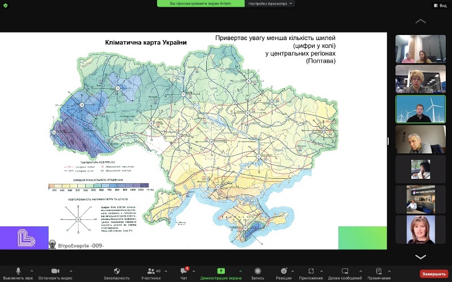Click the red Завершить button

pyautogui.click(x=433, y=274)
